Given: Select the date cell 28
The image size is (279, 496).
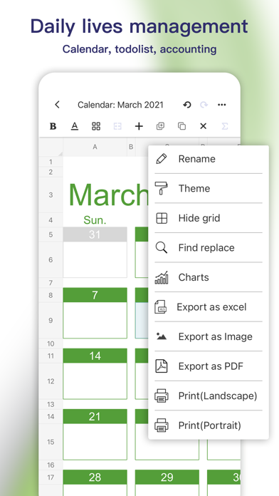Looking at the screenshot, I should click(x=95, y=477).
